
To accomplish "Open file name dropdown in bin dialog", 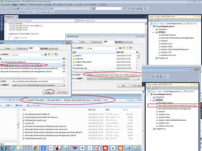I will (139, 75).
